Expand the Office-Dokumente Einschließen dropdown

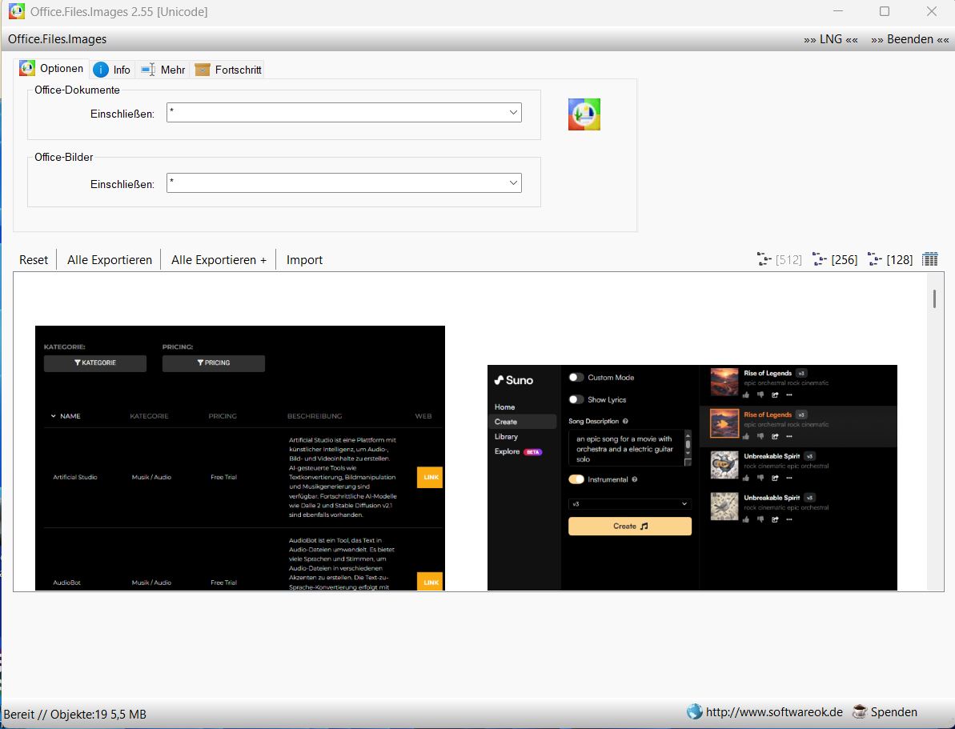513,112
